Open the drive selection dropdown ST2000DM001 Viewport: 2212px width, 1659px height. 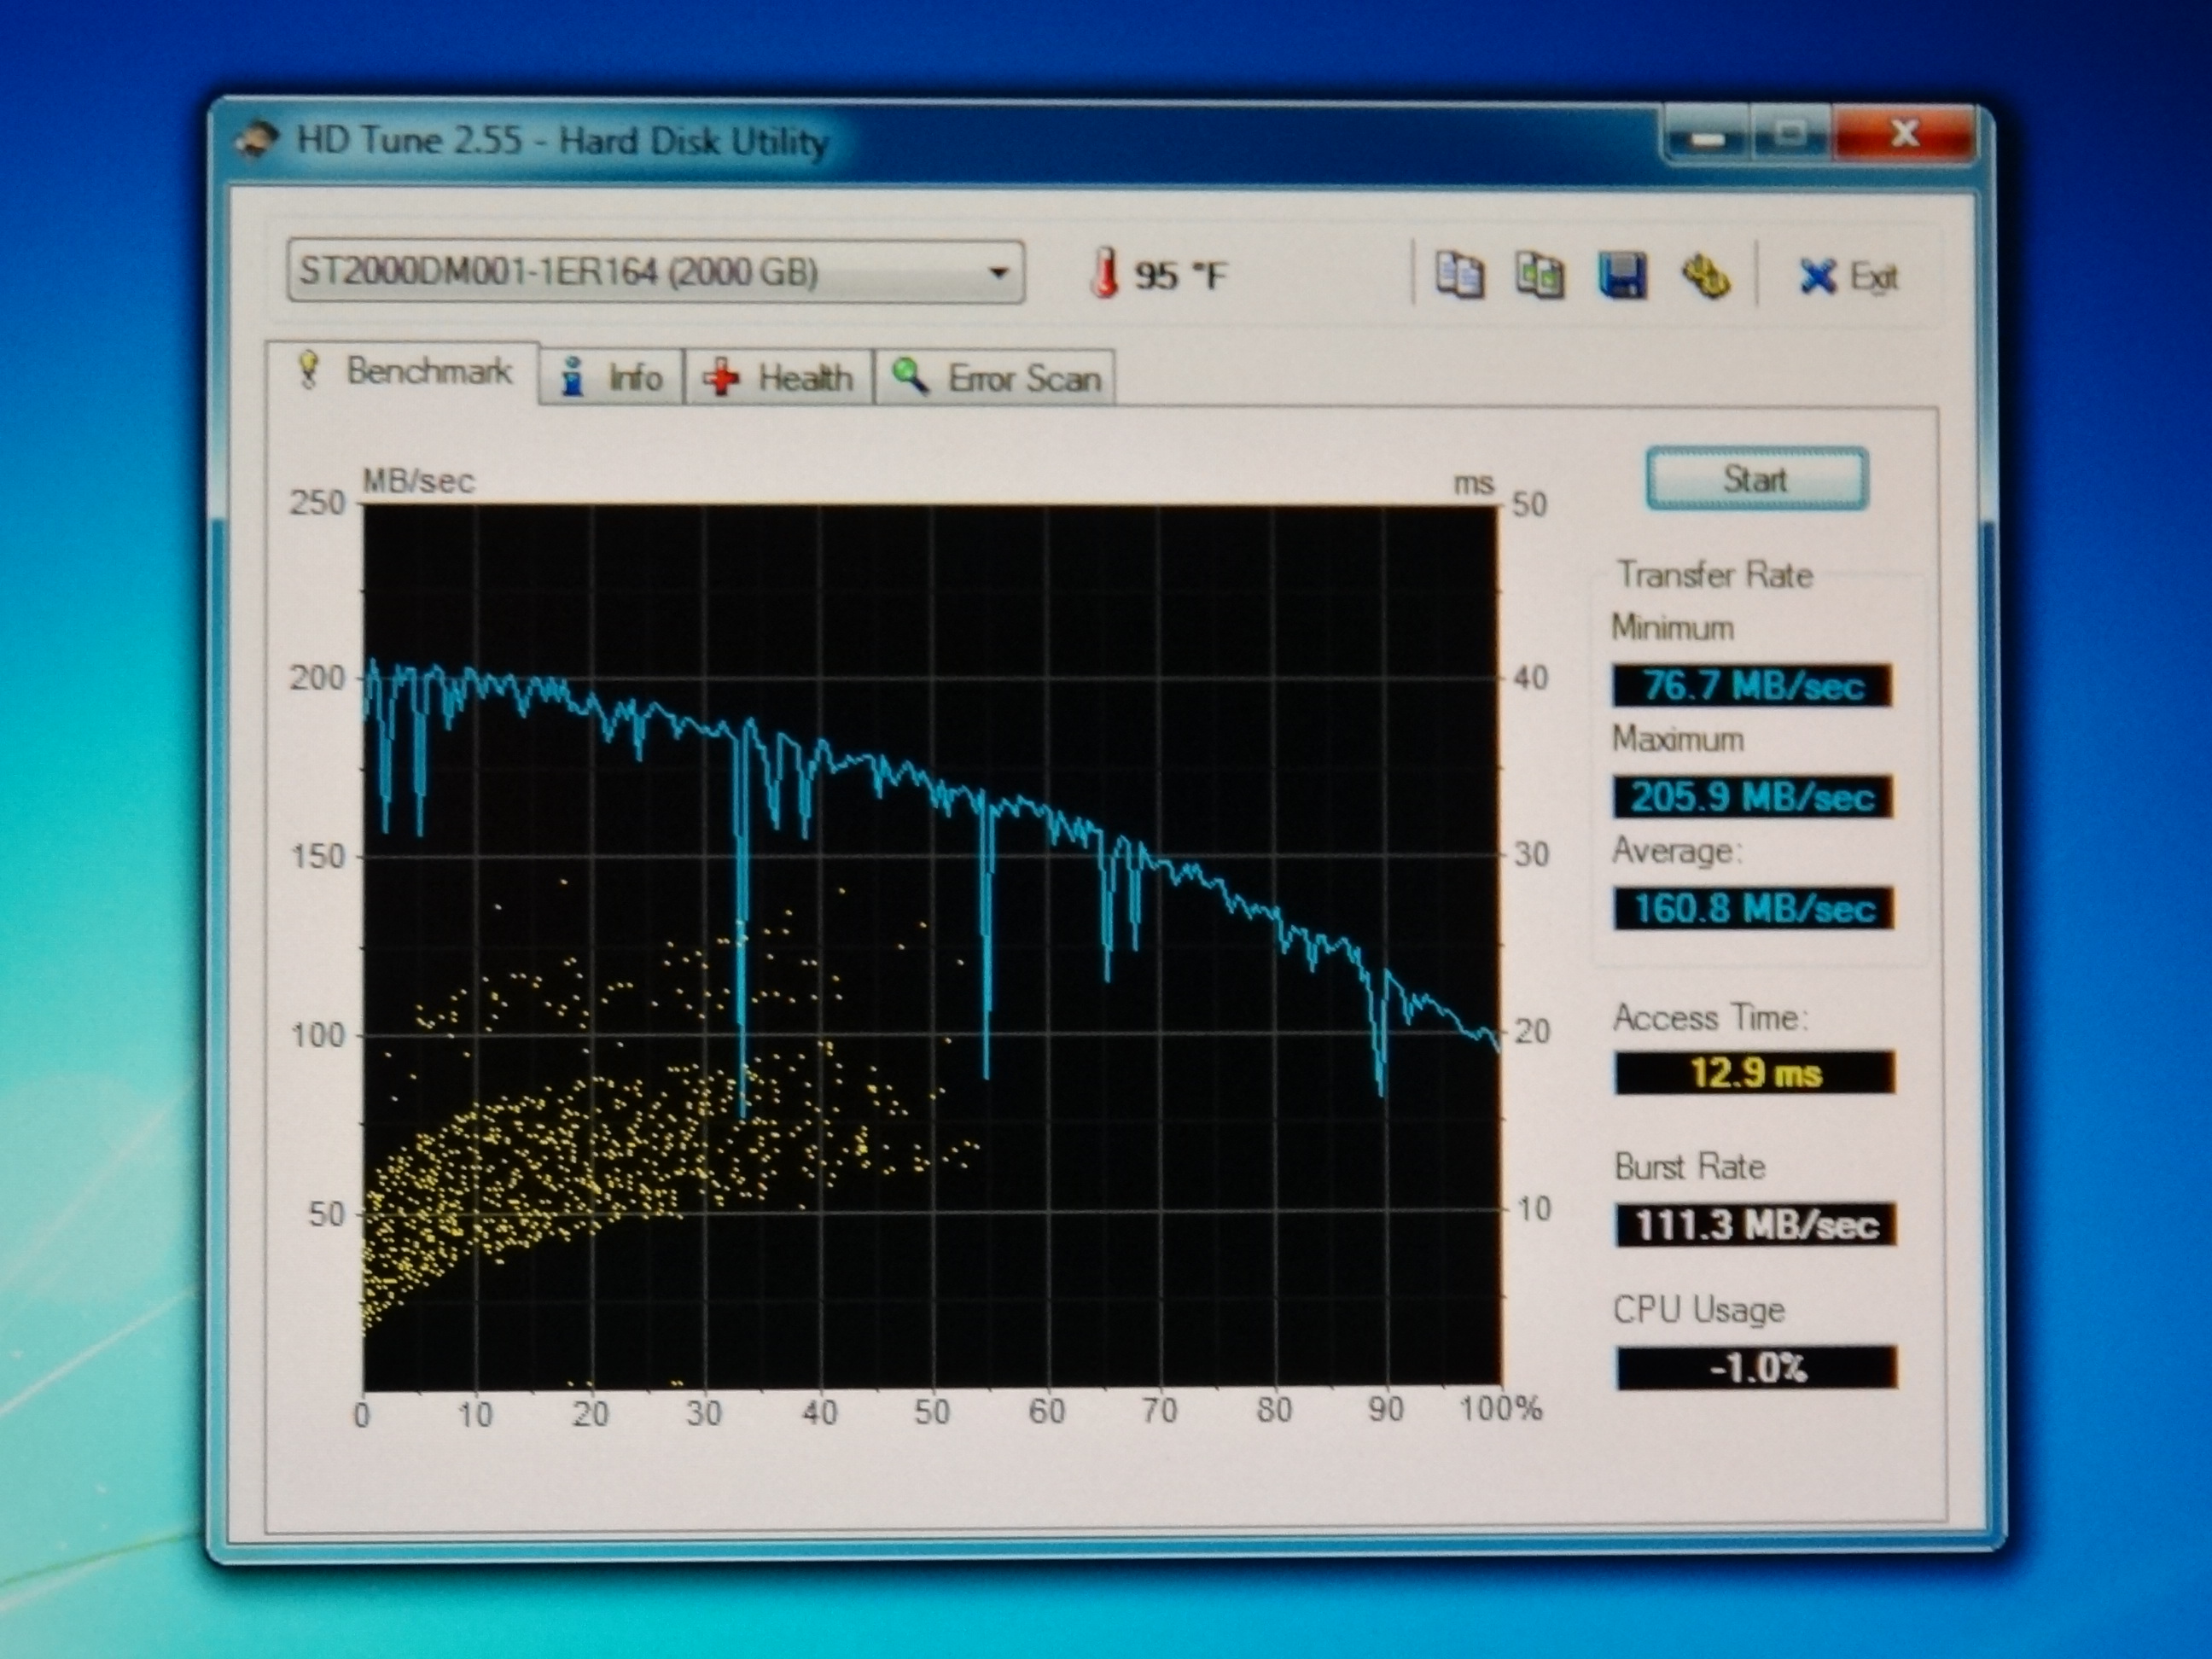tap(656, 271)
